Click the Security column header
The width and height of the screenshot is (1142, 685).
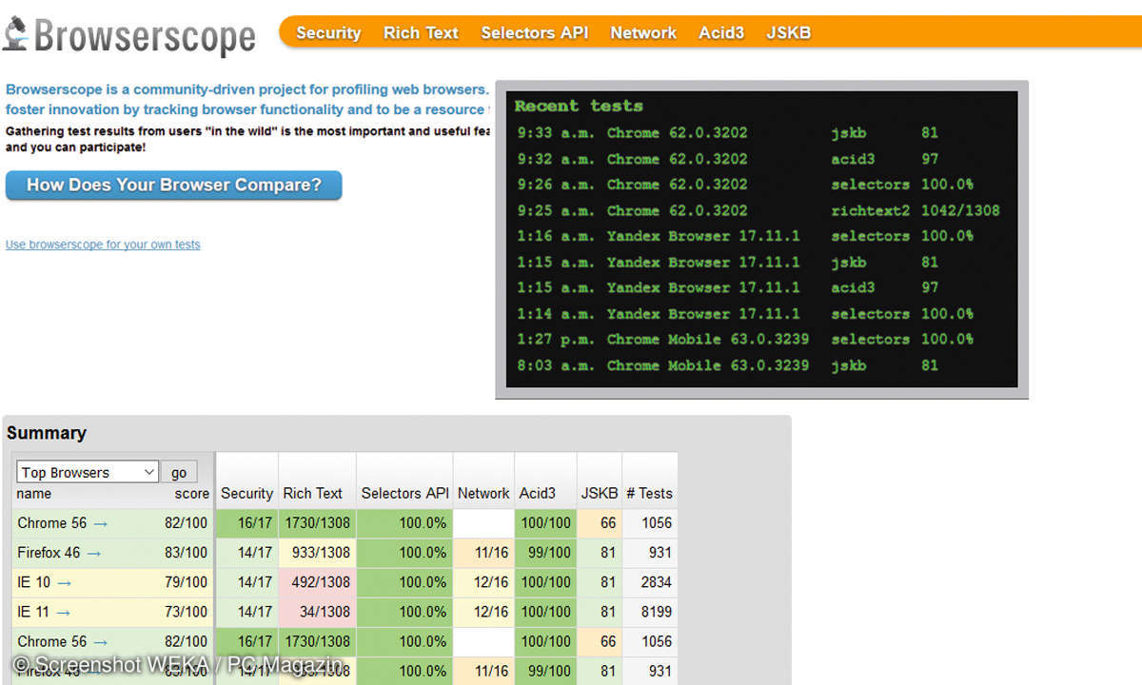(x=246, y=493)
